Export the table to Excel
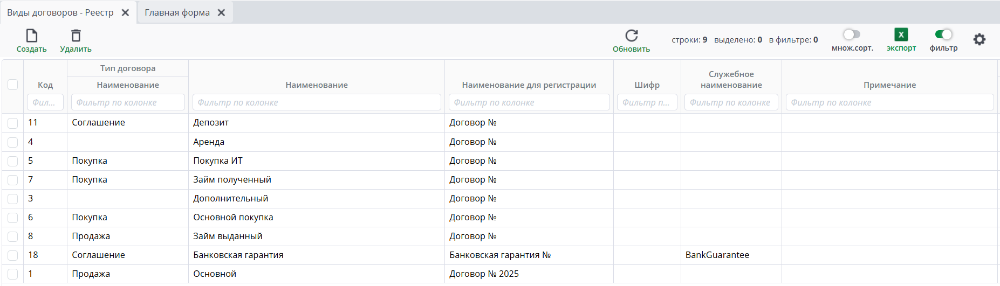The image size is (1000, 286). [x=901, y=35]
